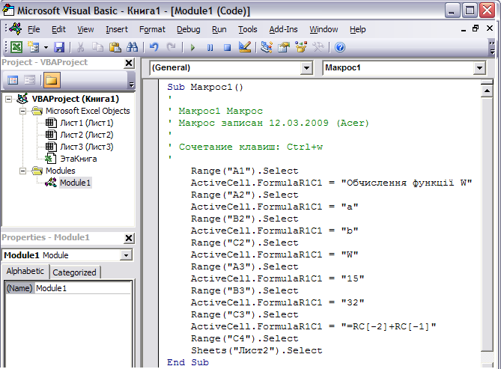501x369 pixels.
Task: Open the Макрос1 procedure dropdown
Action: point(479,67)
